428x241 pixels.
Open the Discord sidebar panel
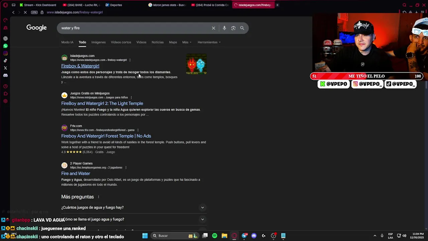[x=5, y=75]
